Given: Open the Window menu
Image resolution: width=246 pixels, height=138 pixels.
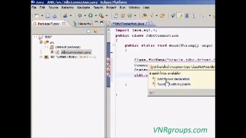Looking at the screenshot, I should [134, 8].
